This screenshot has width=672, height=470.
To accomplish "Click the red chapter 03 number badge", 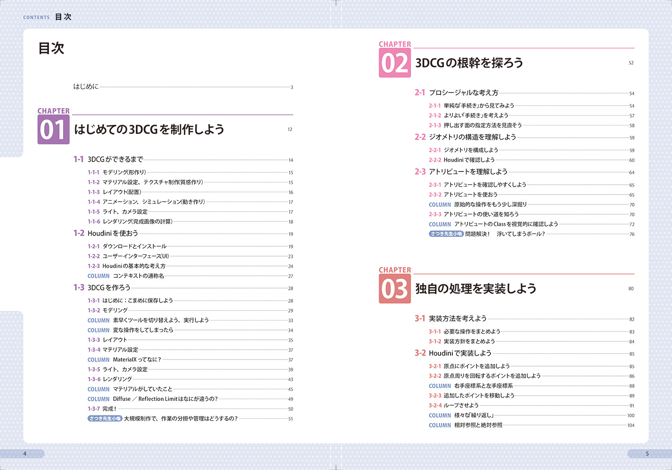I will coord(395,289).
